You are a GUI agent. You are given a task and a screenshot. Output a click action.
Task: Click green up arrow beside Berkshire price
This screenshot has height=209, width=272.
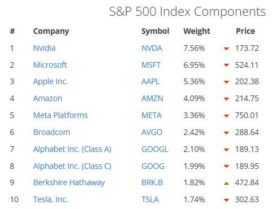click(x=226, y=183)
